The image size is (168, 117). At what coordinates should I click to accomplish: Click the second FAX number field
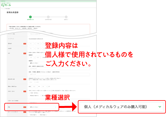coord(38,48)
